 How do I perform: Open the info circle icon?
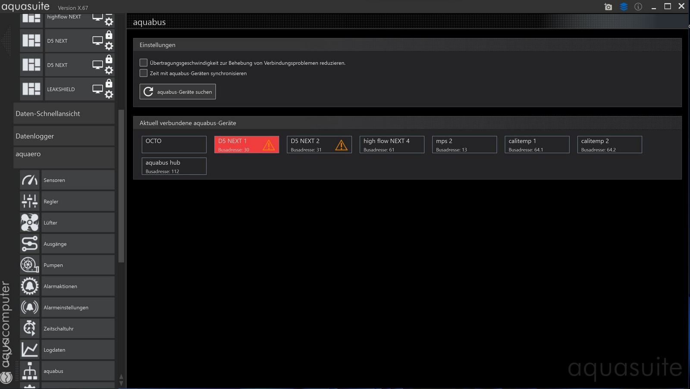coord(638,6)
